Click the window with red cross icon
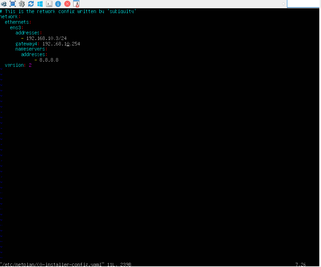 point(76,4)
